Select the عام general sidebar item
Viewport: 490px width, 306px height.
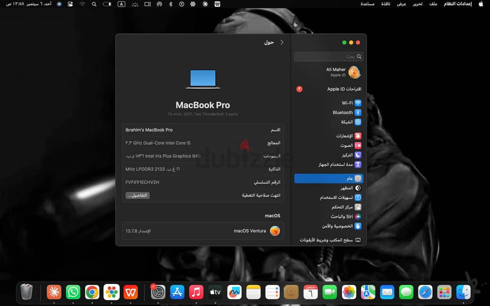(329, 178)
